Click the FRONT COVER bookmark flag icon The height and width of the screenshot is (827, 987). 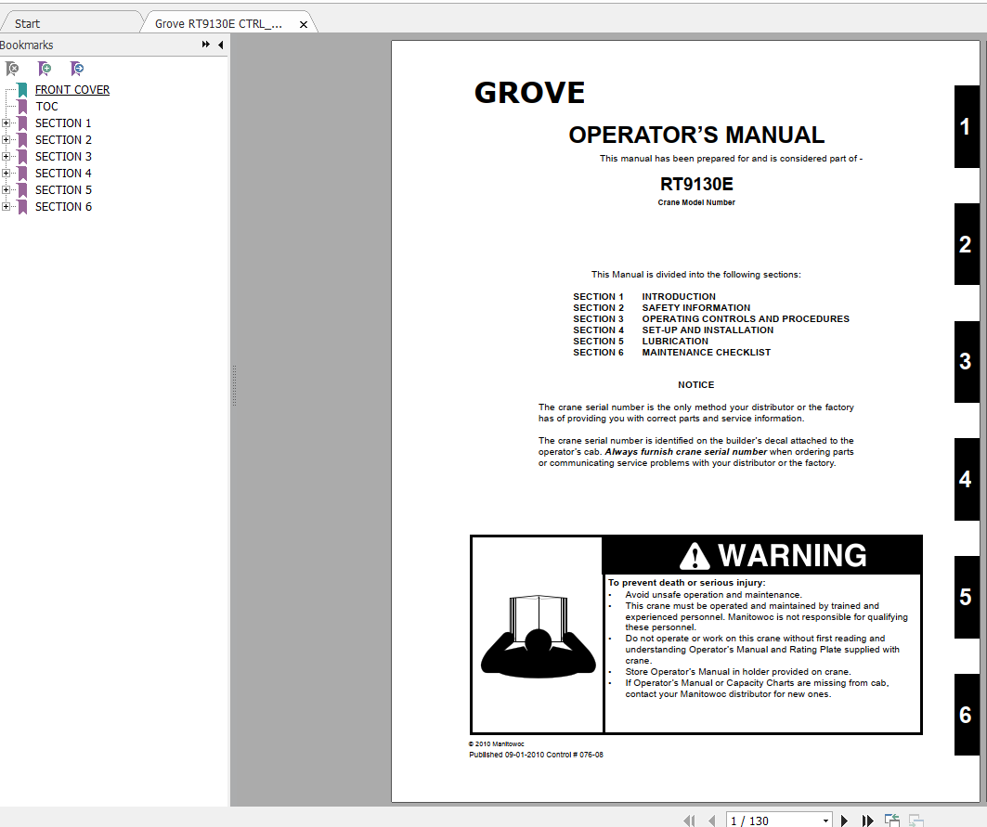(x=22, y=90)
